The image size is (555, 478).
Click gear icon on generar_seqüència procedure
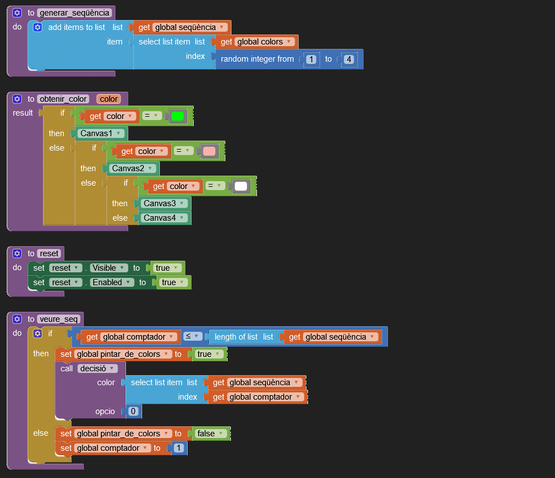[x=17, y=12]
